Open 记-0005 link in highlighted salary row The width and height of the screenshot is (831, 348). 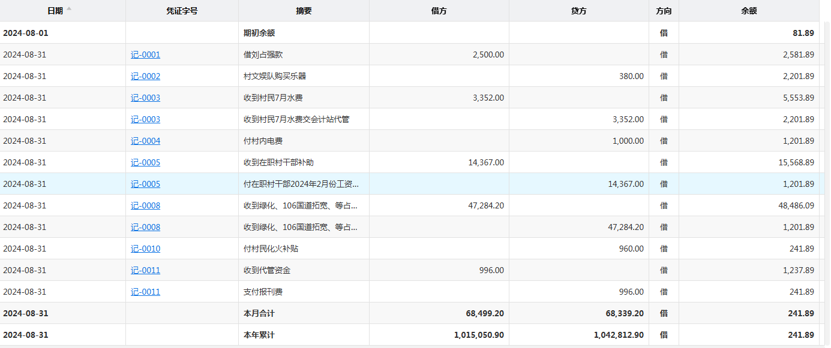tap(145, 184)
